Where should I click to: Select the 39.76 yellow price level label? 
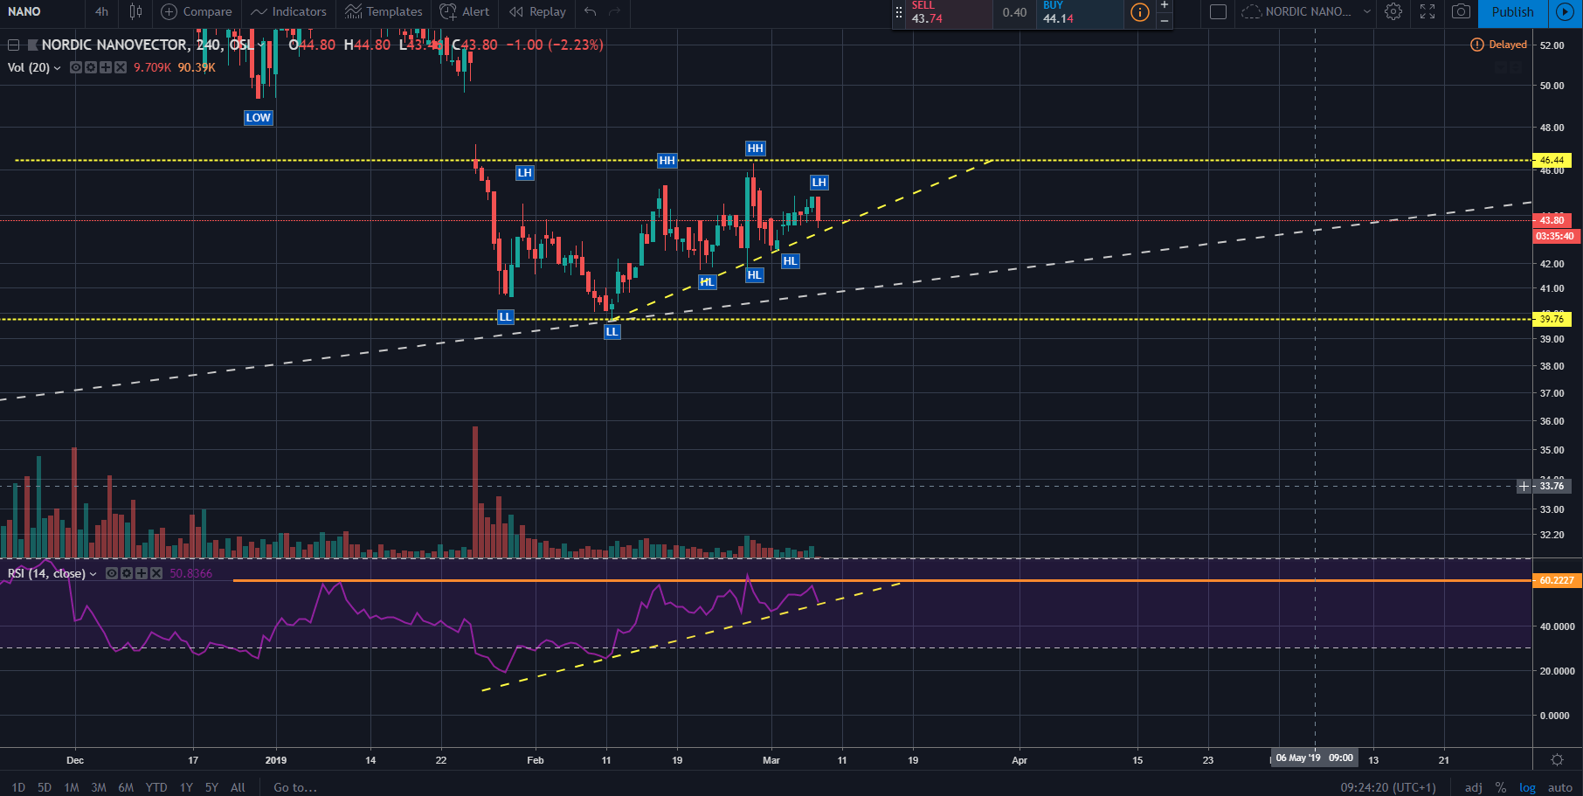[1552, 319]
